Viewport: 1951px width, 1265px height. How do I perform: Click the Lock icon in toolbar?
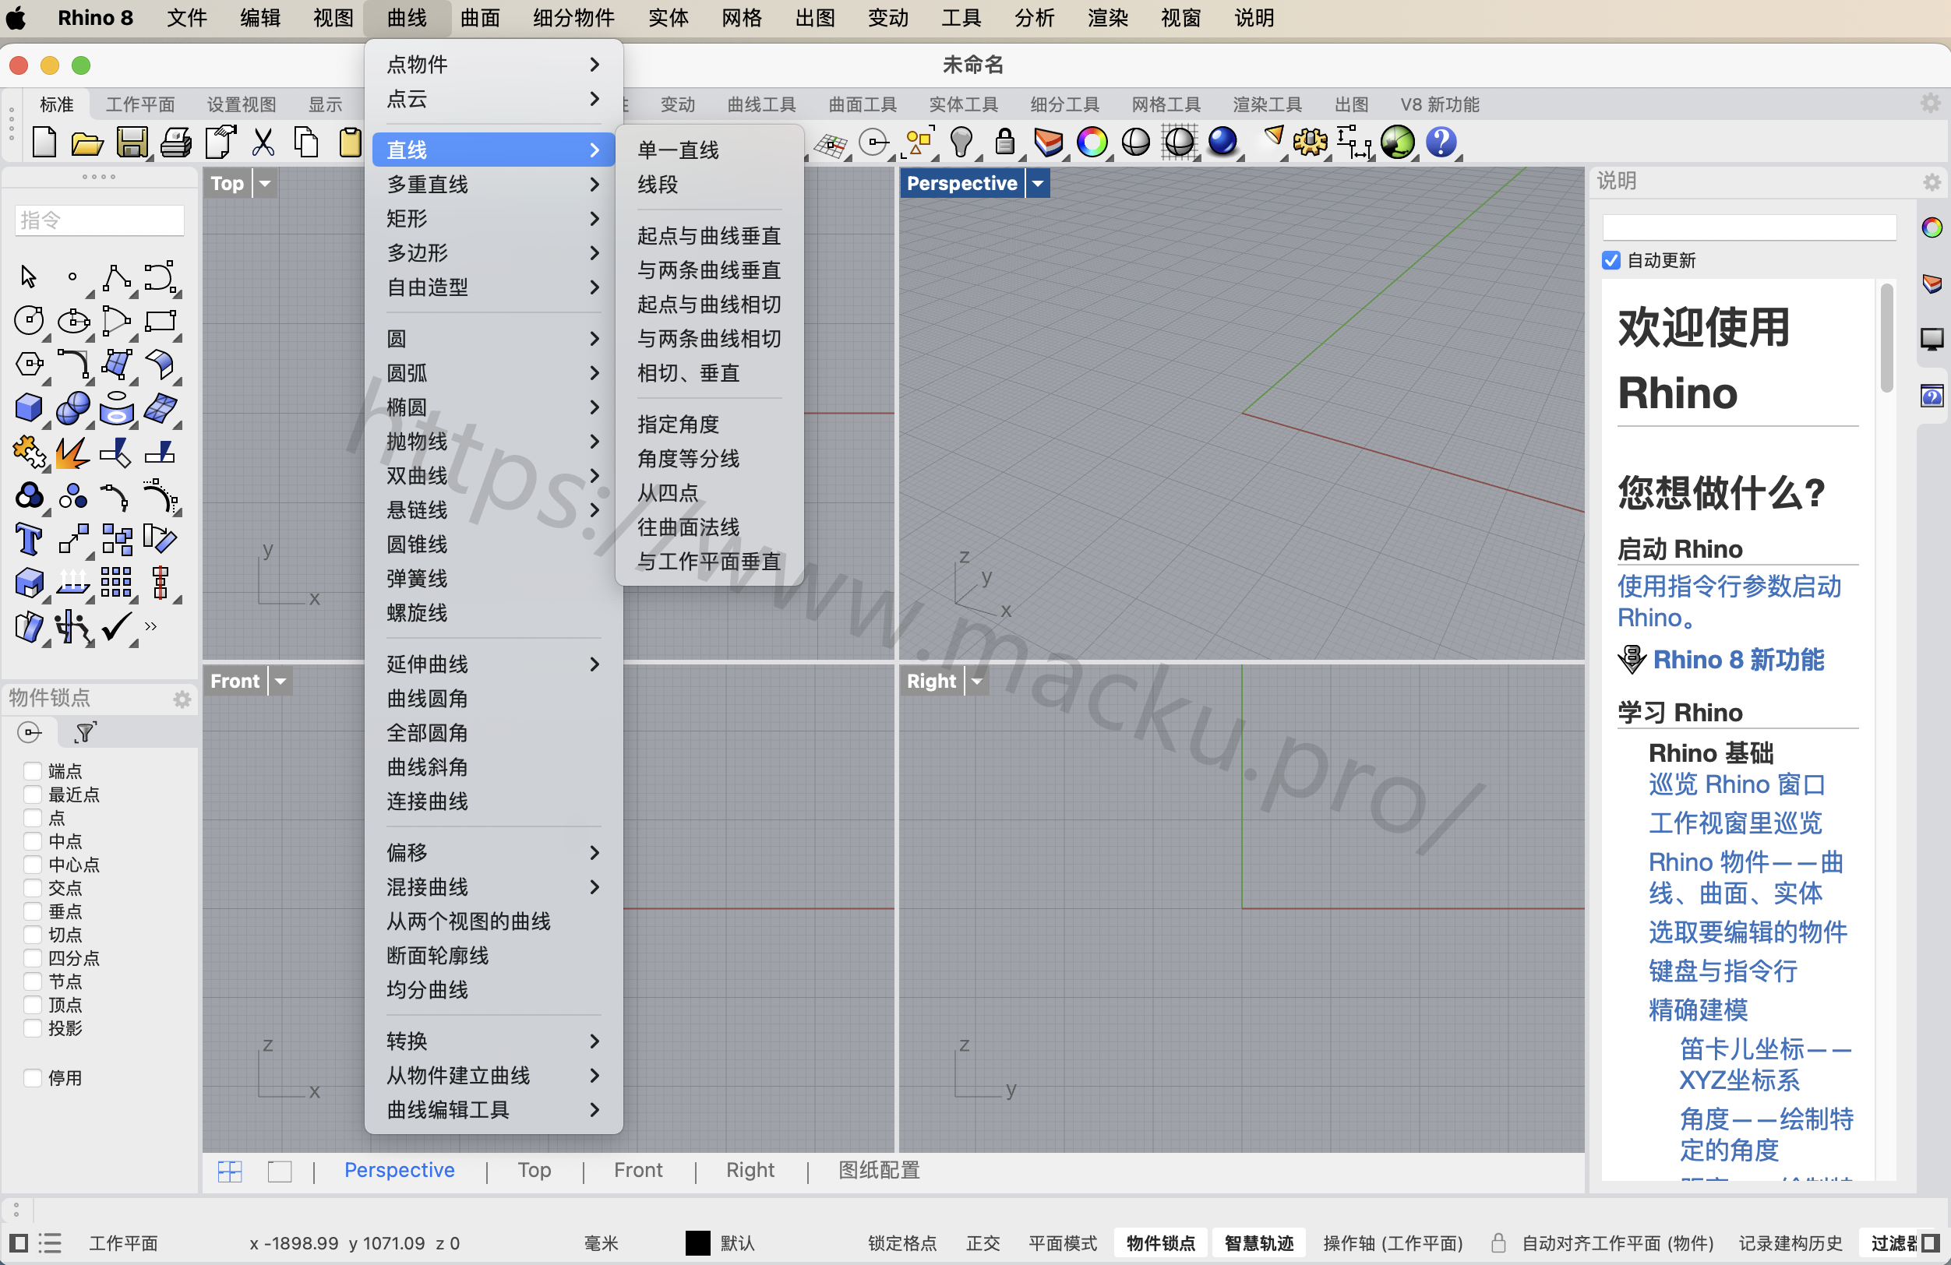(1004, 143)
